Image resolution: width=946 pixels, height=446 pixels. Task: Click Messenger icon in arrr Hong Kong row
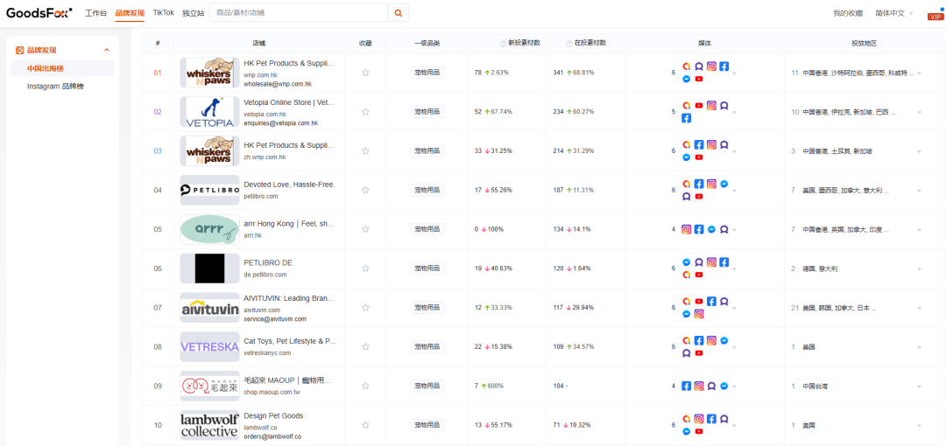point(711,229)
